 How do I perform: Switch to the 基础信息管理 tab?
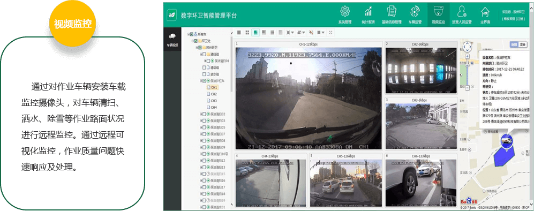coord(392,14)
